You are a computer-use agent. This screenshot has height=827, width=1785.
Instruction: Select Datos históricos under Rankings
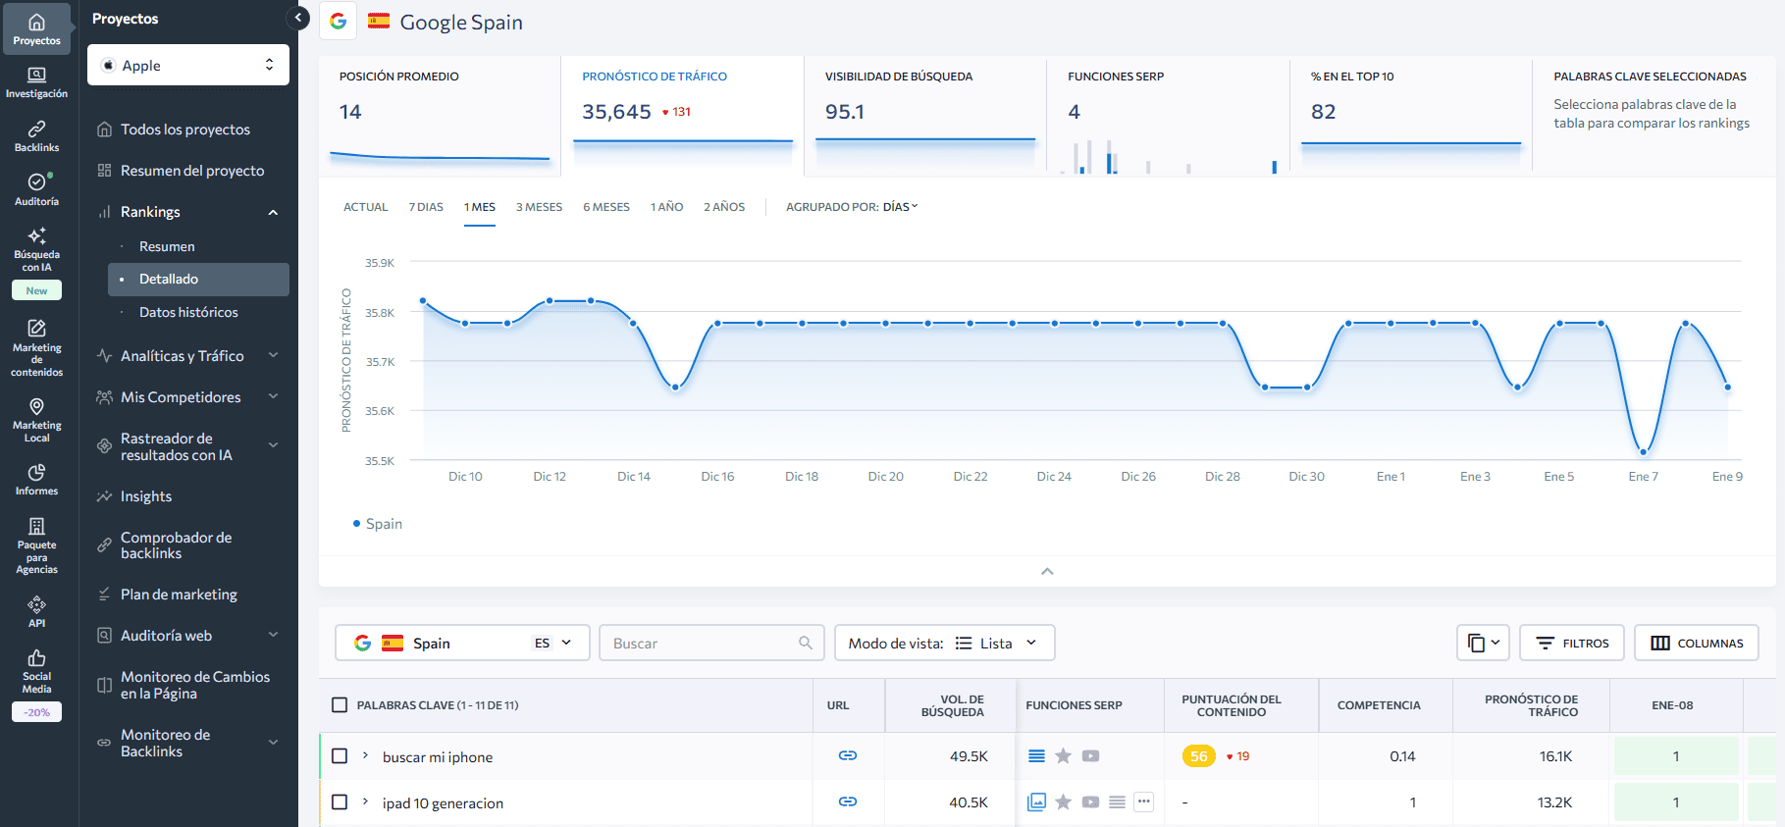[188, 312]
